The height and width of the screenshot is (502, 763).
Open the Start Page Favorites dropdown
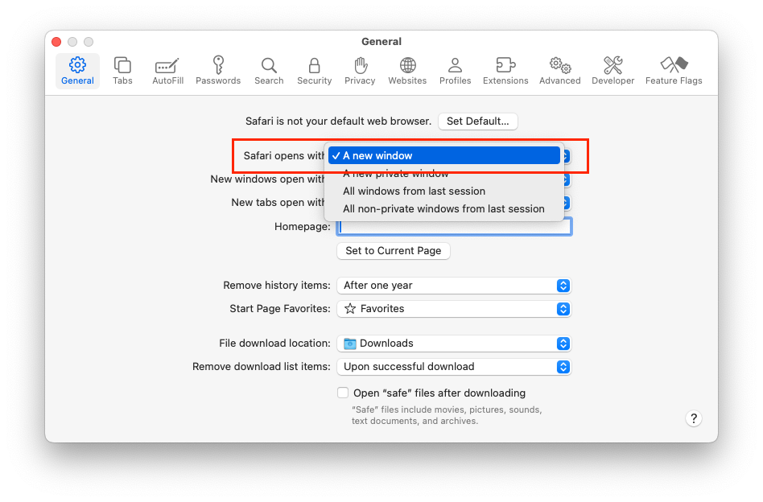tap(454, 309)
